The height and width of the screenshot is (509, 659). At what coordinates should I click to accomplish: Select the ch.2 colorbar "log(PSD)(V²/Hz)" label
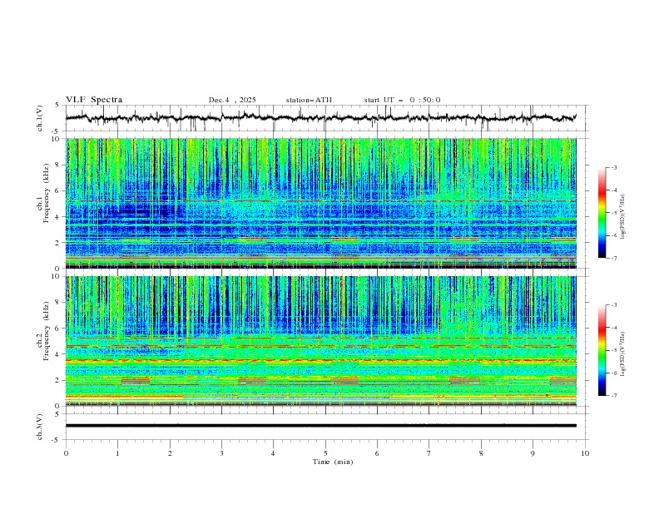623,354
